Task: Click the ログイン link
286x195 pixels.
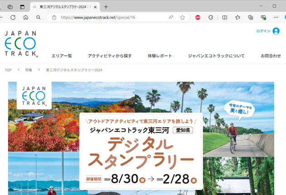Action: pyautogui.click(x=263, y=31)
